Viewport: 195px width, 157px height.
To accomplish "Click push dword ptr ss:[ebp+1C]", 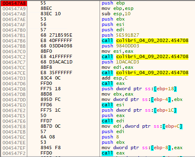I will [x=139, y=110].
